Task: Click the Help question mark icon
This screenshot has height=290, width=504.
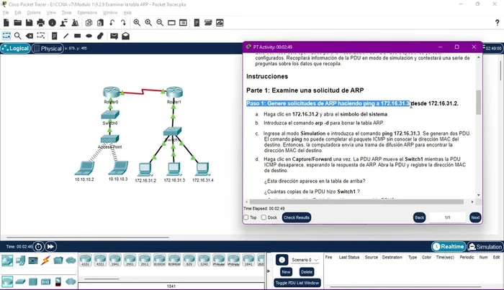Action: (x=497, y=23)
